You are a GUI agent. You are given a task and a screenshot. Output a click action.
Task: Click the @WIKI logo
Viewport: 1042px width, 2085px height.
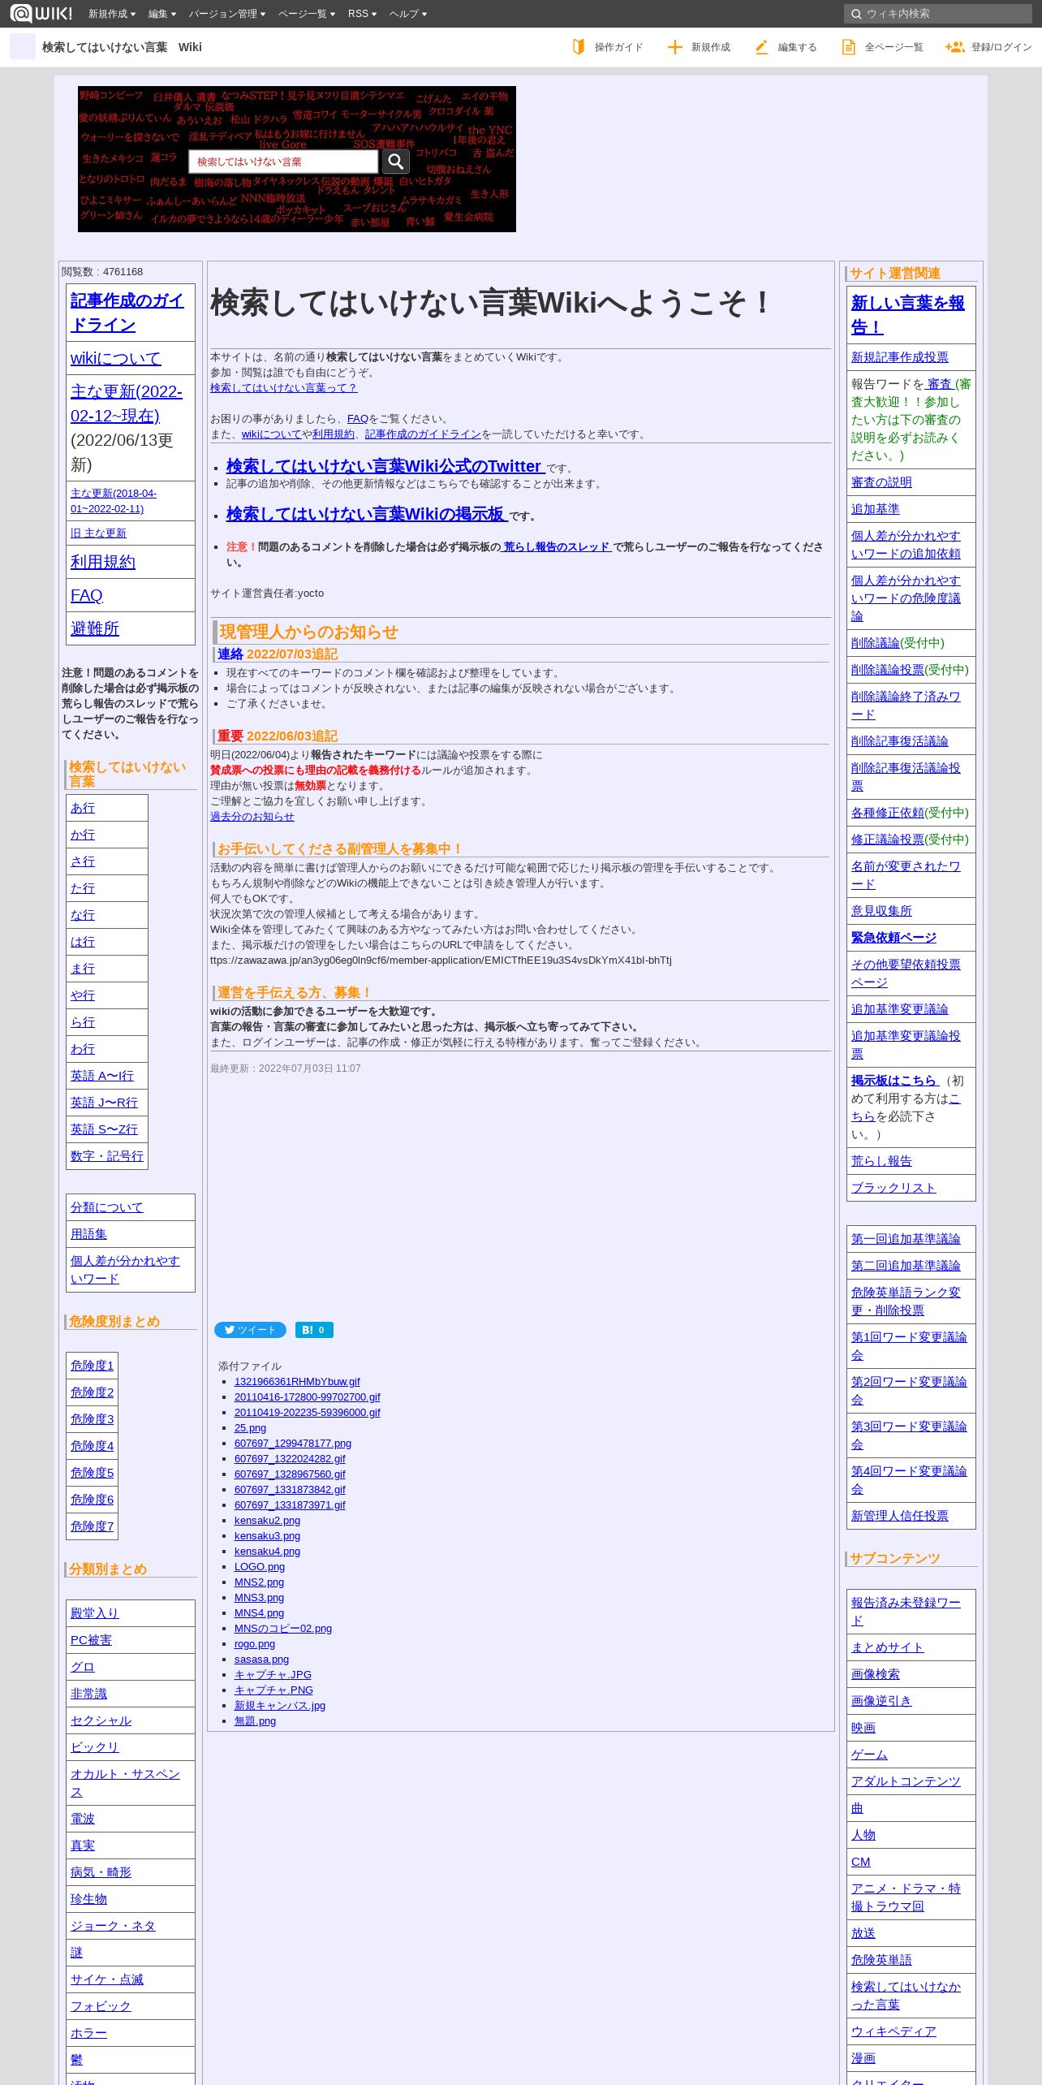[41, 14]
